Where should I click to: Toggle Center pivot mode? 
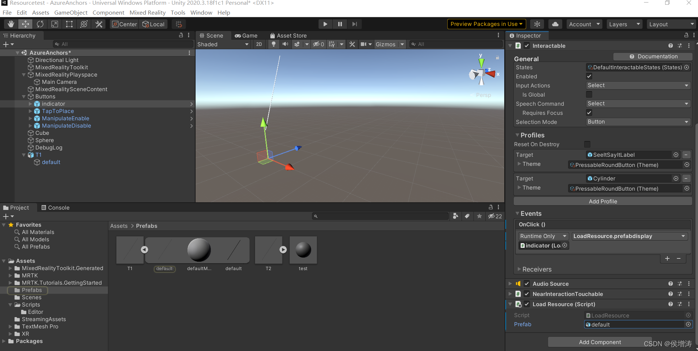pyautogui.click(x=124, y=24)
